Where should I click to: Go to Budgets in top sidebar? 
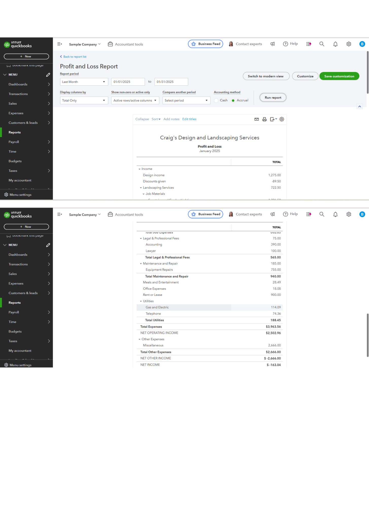(x=26, y=161)
